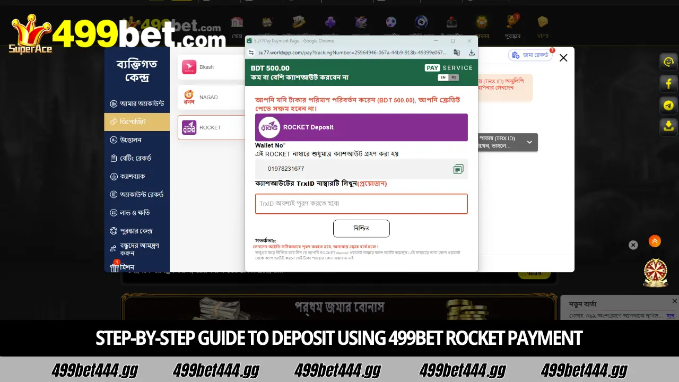Viewport: 679px width, 382px height.
Task: Click the TrxID input field
Action: pos(361,204)
